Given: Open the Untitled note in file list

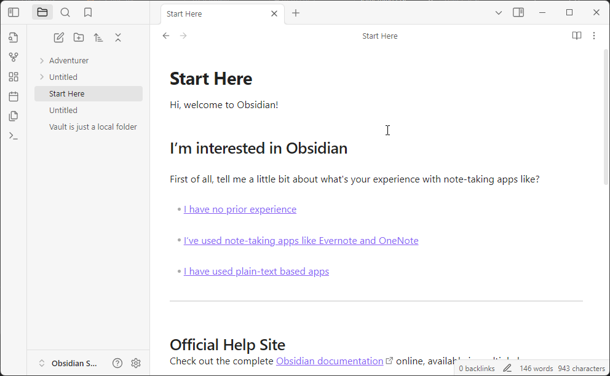Looking at the screenshot, I should point(89,111).
